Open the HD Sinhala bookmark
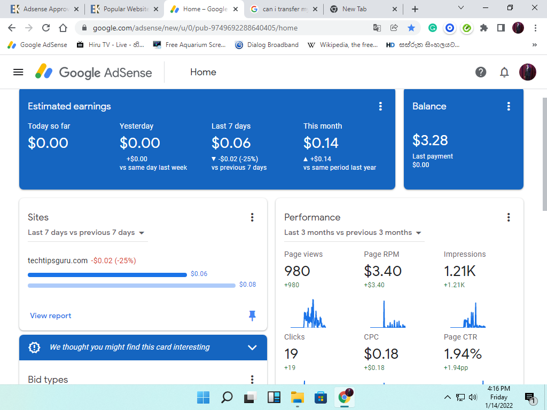This screenshot has height=410, width=547. (423, 45)
